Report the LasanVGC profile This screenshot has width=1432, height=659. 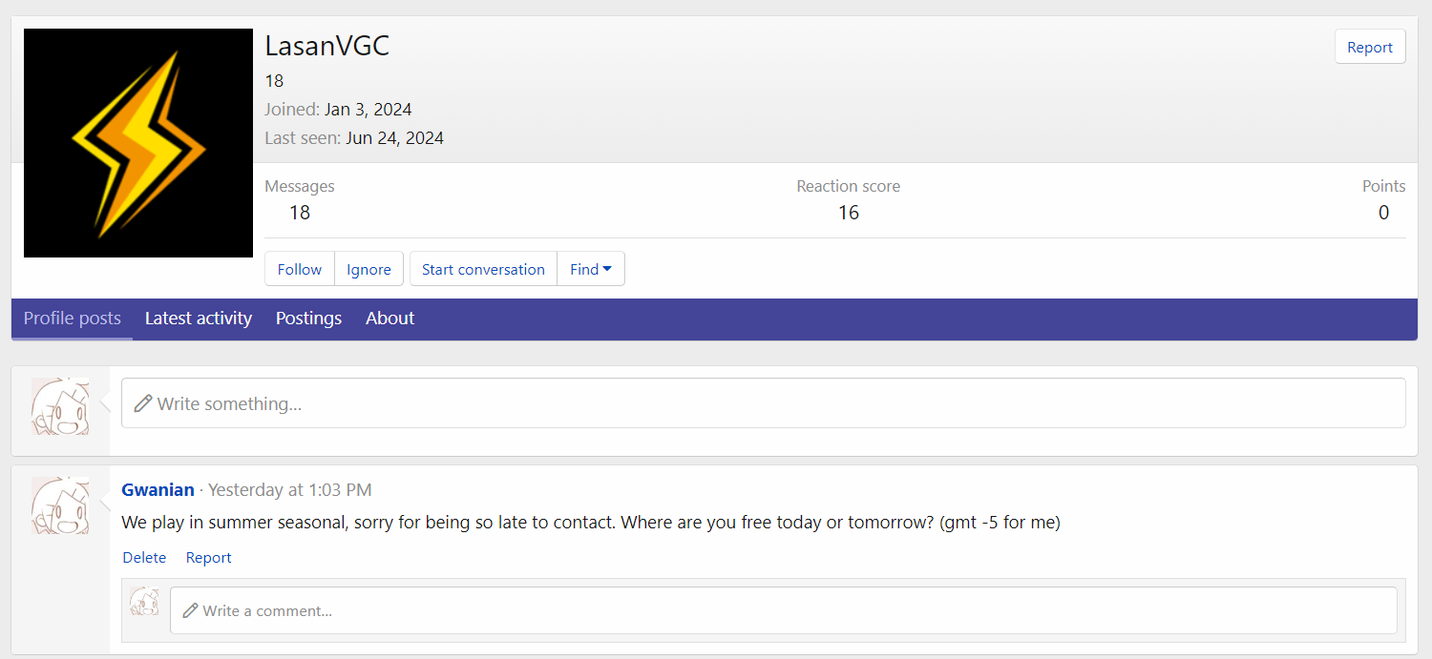1369,47
